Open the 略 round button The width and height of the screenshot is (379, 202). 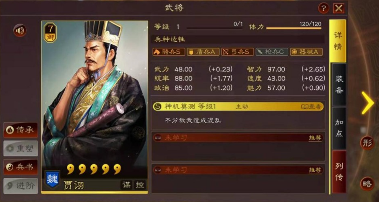coord(367,184)
